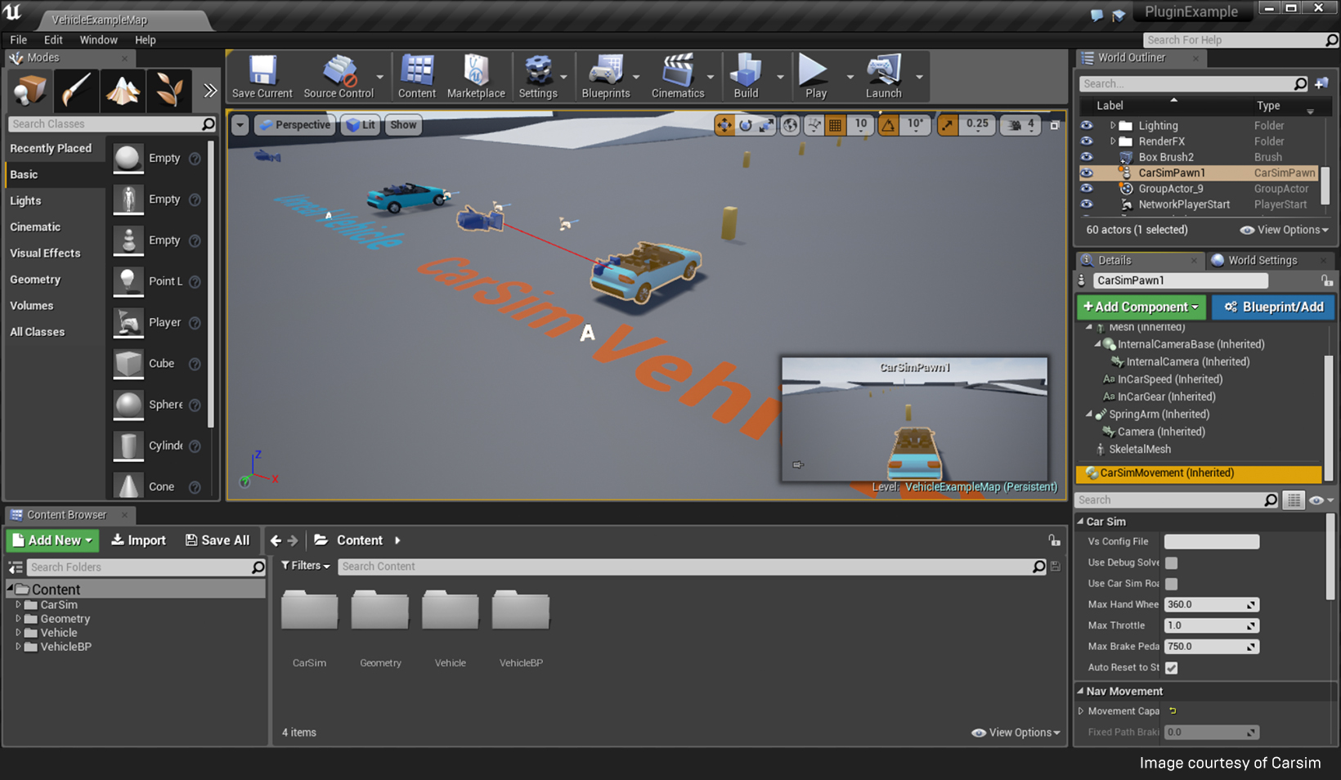Image resolution: width=1341 pixels, height=780 pixels.
Task: Select the Landscape mode icon
Action: [x=122, y=90]
